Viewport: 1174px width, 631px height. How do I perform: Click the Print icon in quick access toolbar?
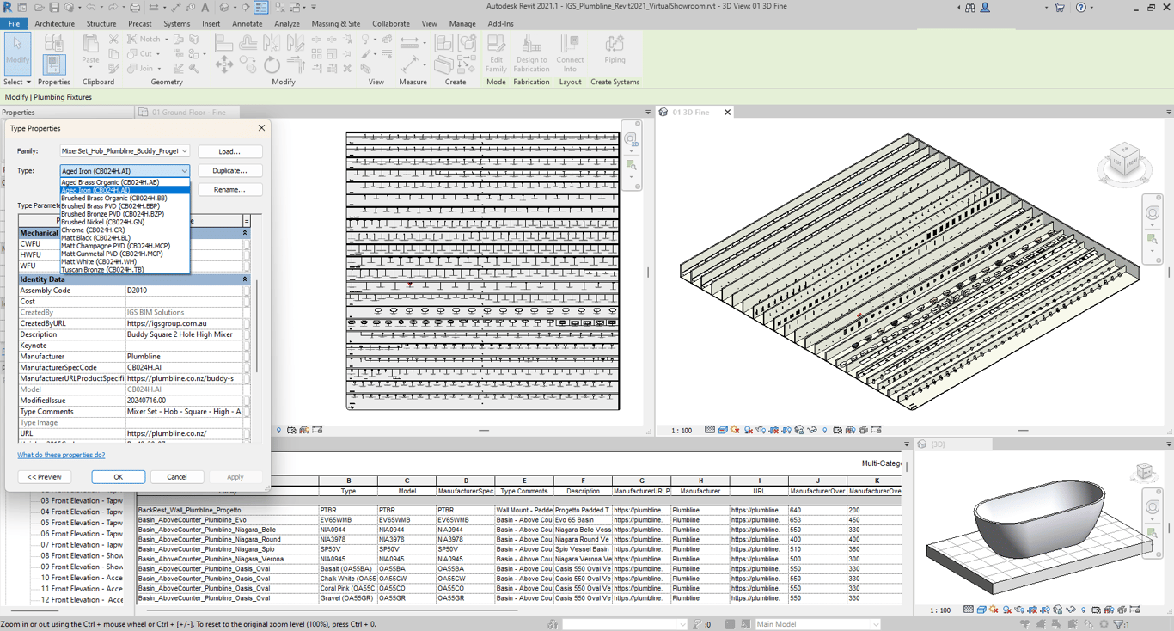[x=135, y=8]
